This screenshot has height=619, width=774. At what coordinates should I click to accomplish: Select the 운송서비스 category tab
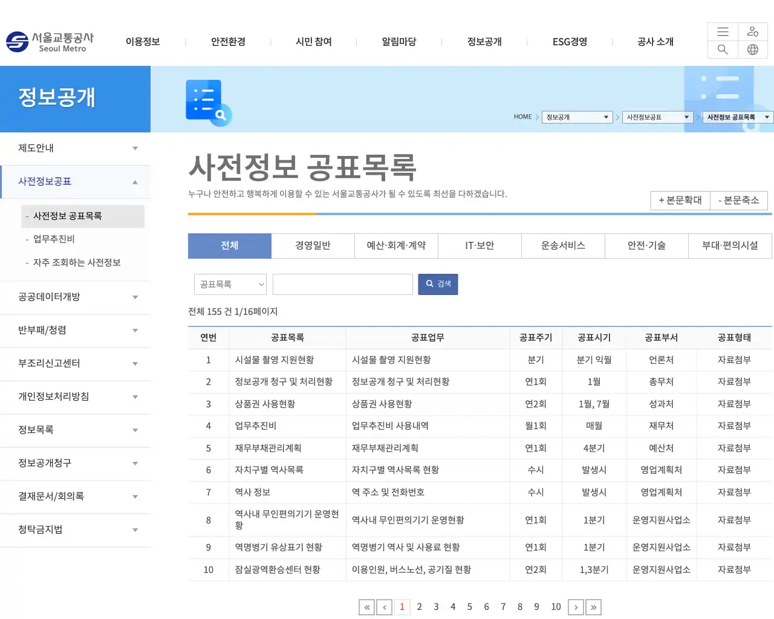point(564,245)
